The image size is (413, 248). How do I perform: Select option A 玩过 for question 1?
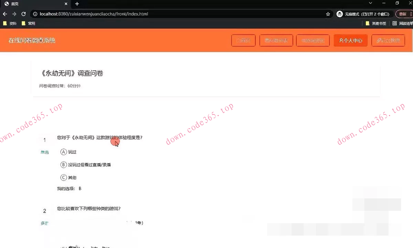(x=68, y=152)
